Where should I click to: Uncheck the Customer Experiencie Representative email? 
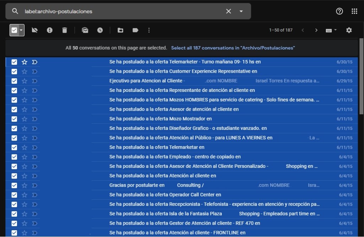[14, 71]
